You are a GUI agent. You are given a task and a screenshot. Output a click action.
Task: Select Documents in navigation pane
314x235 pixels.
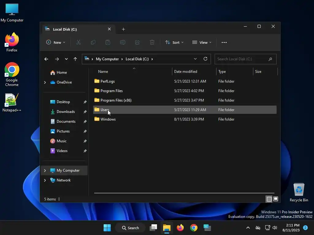coord(66,121)
